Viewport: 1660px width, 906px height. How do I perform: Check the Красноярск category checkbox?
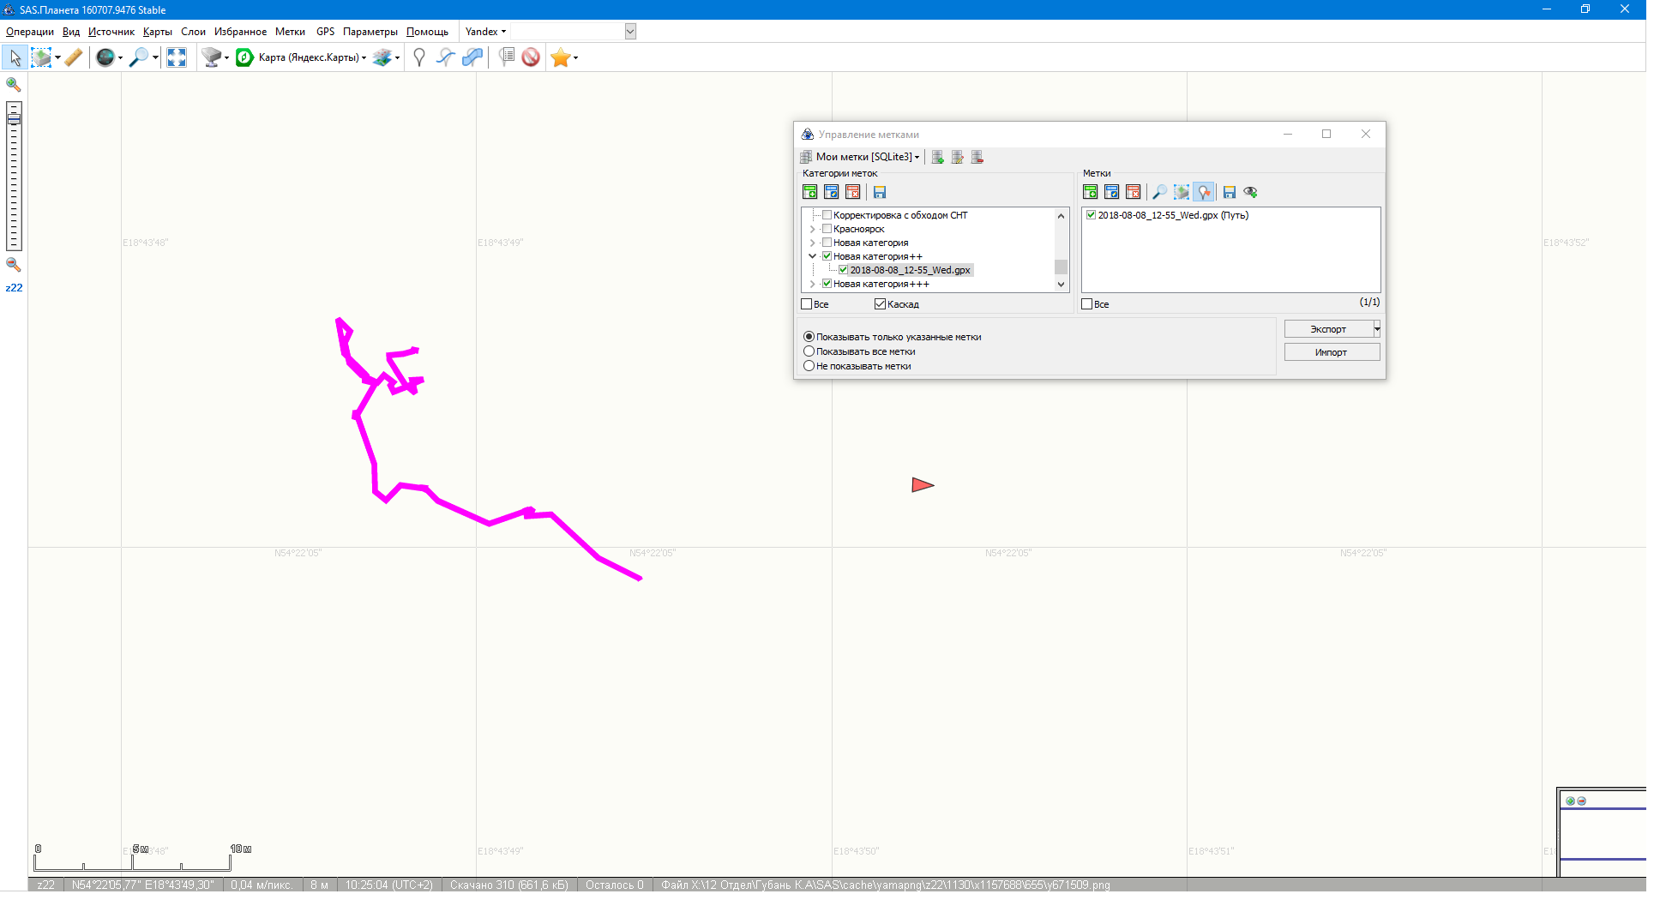(x=827, y=229)
